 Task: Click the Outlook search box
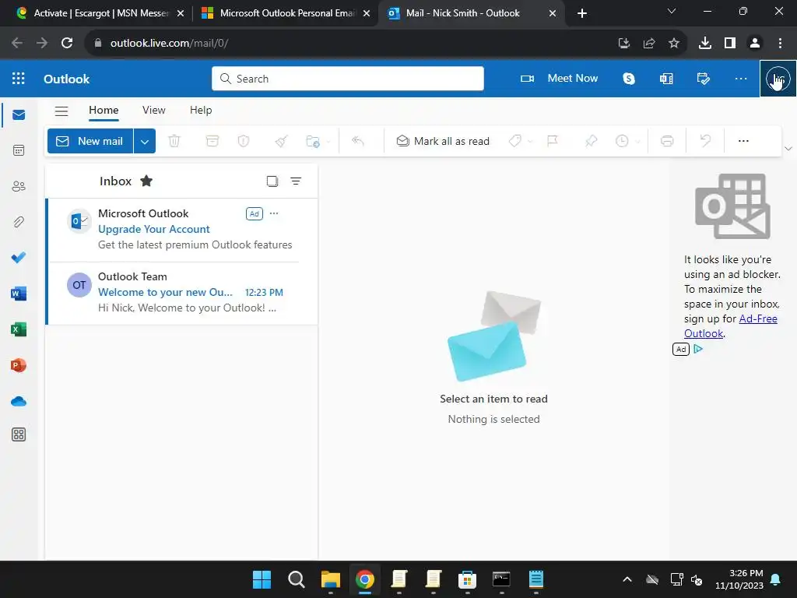(348, 79)
